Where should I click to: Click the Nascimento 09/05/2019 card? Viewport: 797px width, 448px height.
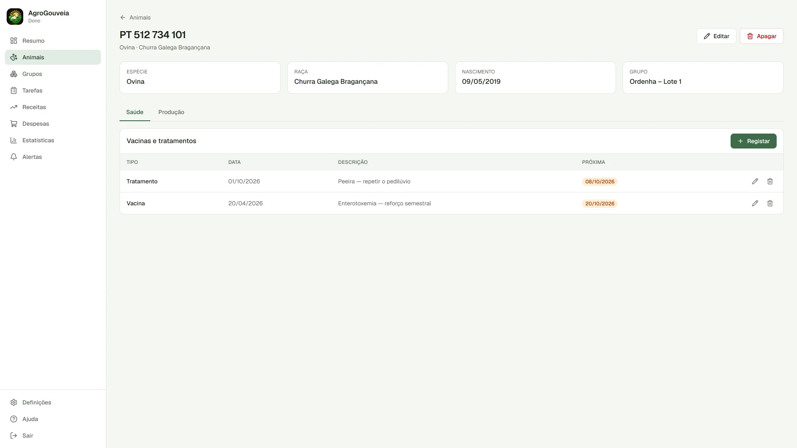point(535,78)
